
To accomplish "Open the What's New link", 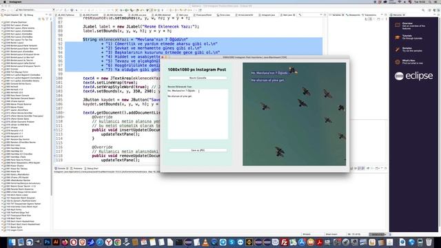I will click(x=409, y=61).
